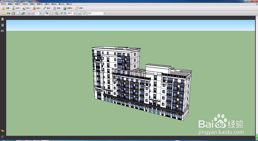The width and height of the screenshot is (258, 141).
Task: Open the 工具(T) menu
Action: (x=47, y=4)
